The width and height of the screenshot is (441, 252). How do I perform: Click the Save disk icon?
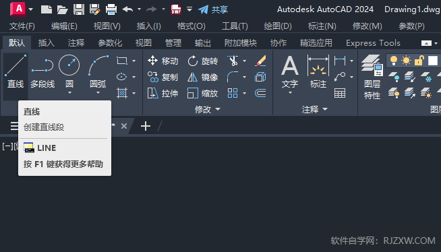[79, 9]
